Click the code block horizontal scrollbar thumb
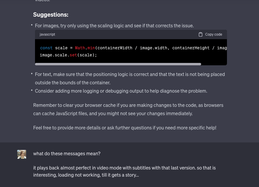Screen dimensions: 259x187 click(x=118, y=64)
